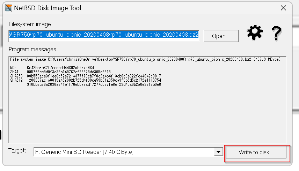Open help with the question mark icon
Screen dimensions: 299x171
pos(277,33)
